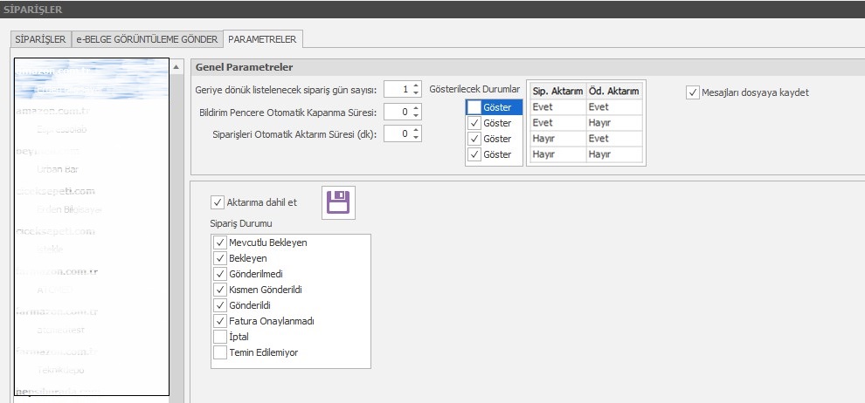The image size is (865, 403).
Task: Uncheck the Aktarıma dahil et option
Action: [x=218, y=202]
